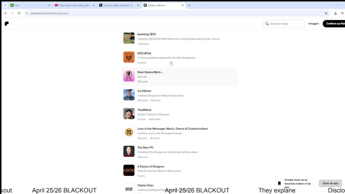This screenshot has width=345, height=194.
Task: Open A Dance of Dragons ADOD avatar
Action: 129,170
